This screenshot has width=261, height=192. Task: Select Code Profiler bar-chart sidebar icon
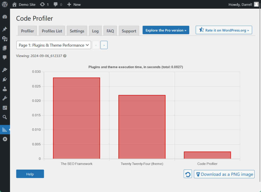(x=5, y=130)
